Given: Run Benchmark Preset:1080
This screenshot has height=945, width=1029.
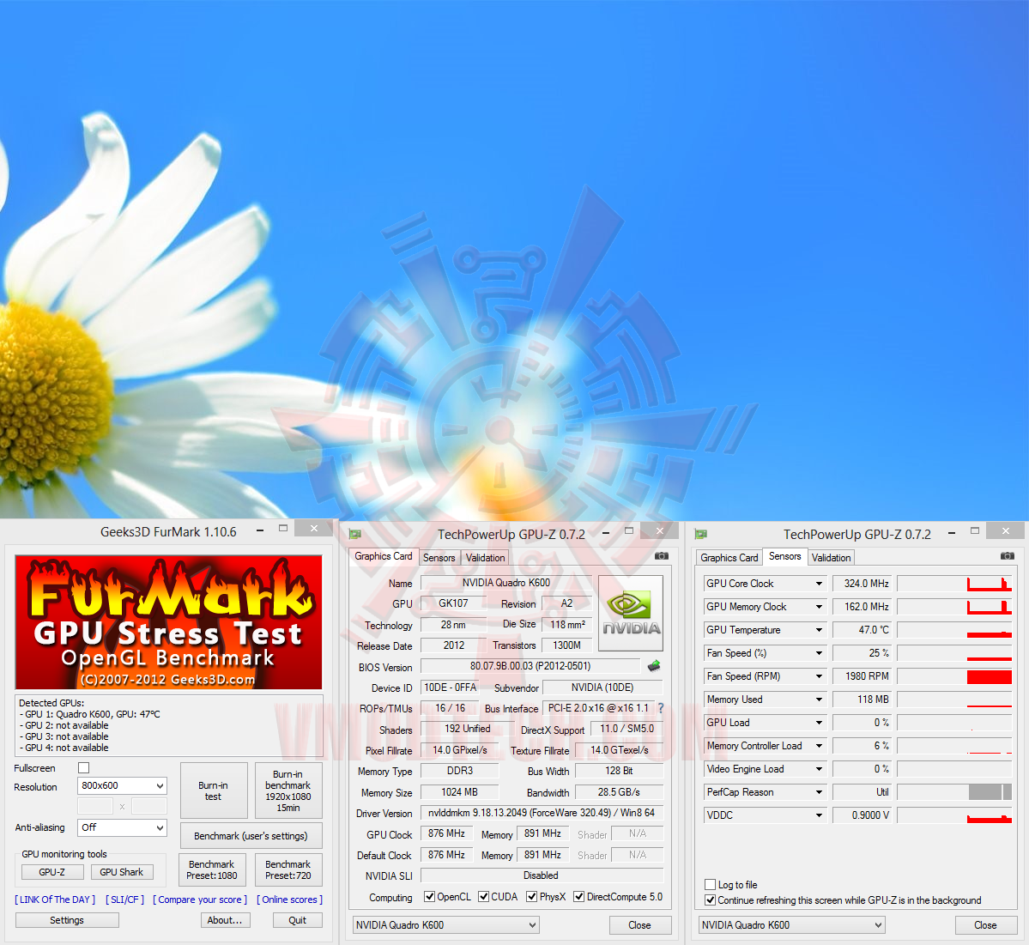Looking at the screenshot, I should (x=212, y=869).
